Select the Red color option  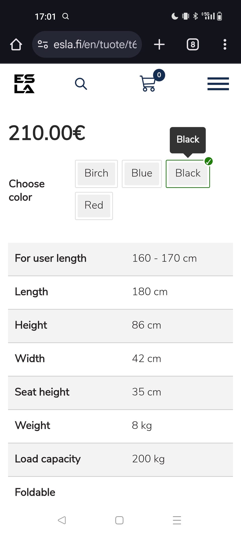pyautogui.click(x=94, y=206)
